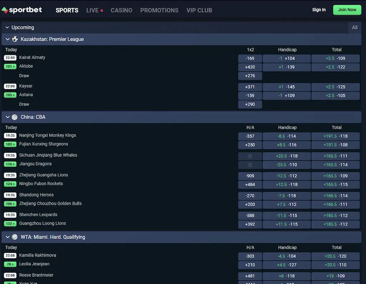This screenshot has height=284, width=366.
Task: Open the CASINO tab
Action: click(x=122, y=10)
